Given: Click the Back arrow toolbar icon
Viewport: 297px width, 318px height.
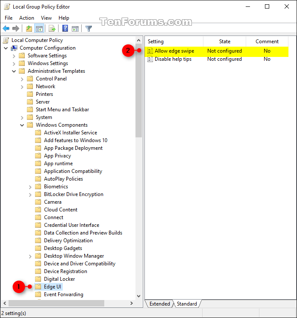Looking at the screenshot, I should (6, 29).
